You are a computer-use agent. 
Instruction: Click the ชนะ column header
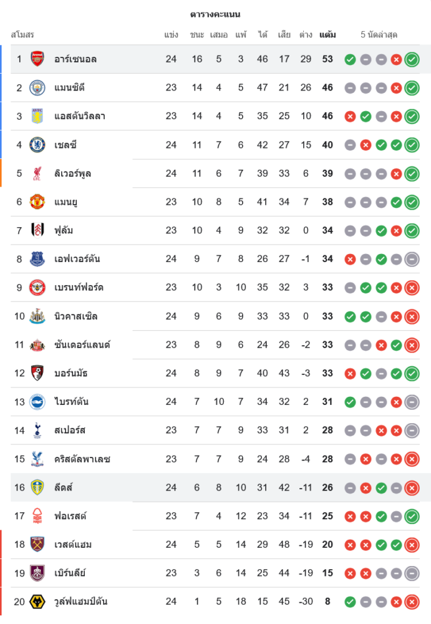click(x=197, y=35)
